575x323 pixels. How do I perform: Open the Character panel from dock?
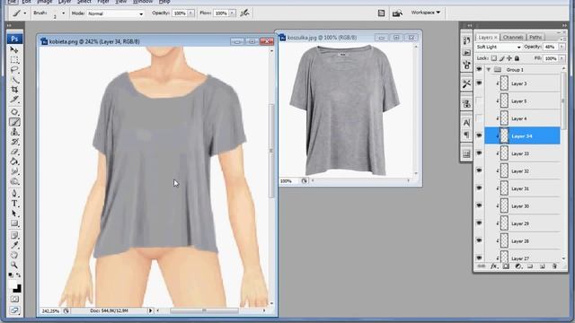coord(466,122)
